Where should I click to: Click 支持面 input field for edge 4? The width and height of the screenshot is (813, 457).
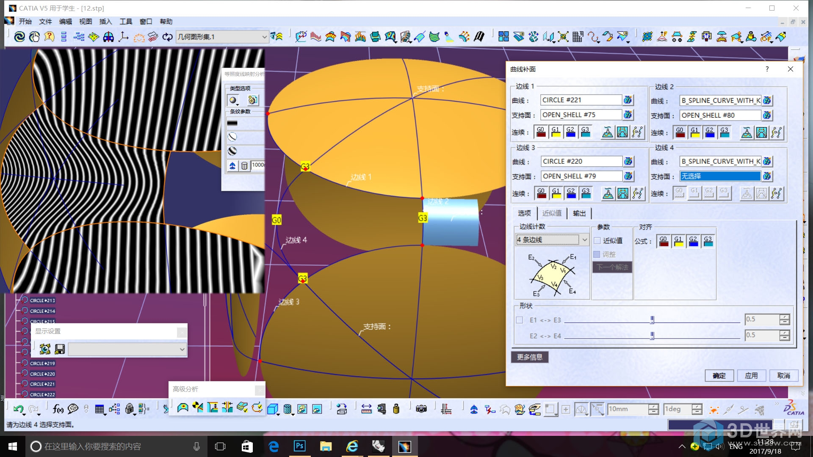(x=720, y=176)
